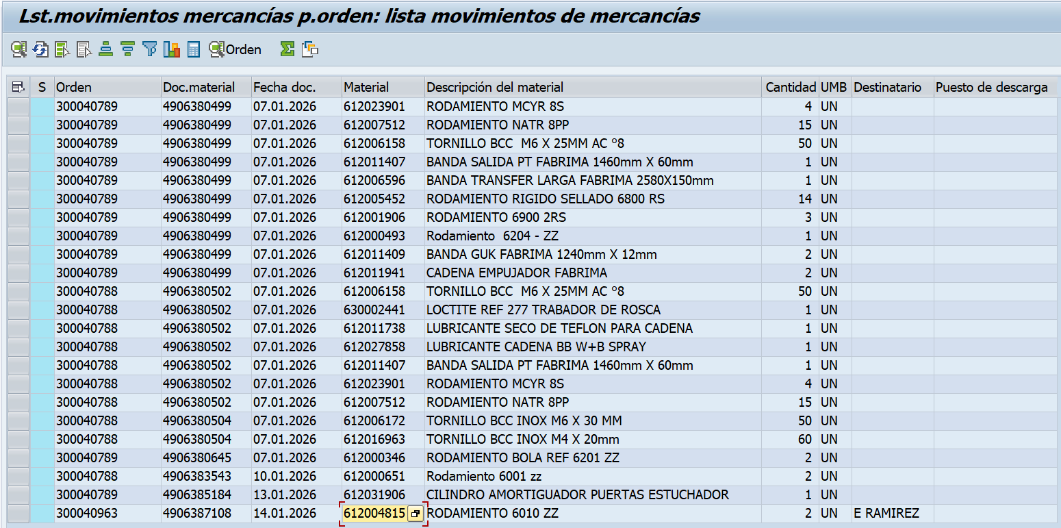Viewport: 1061px width, 528px height.
Task: Click the Cantidad column header
Action: point(790,87)
